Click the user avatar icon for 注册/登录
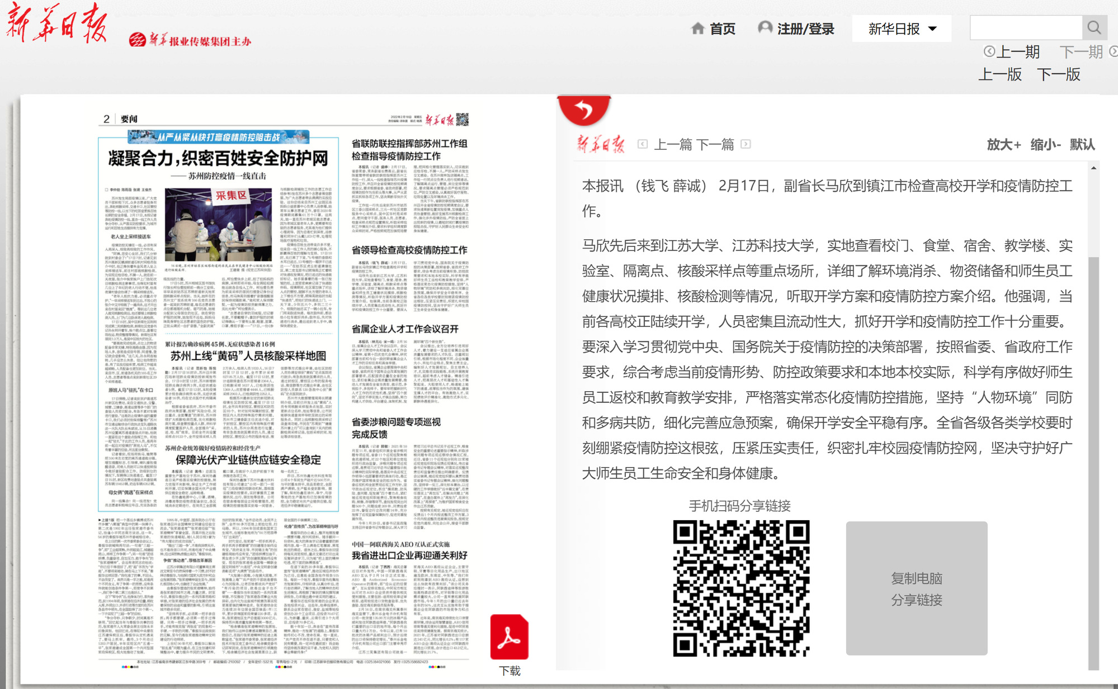 [x=765, y=27]
